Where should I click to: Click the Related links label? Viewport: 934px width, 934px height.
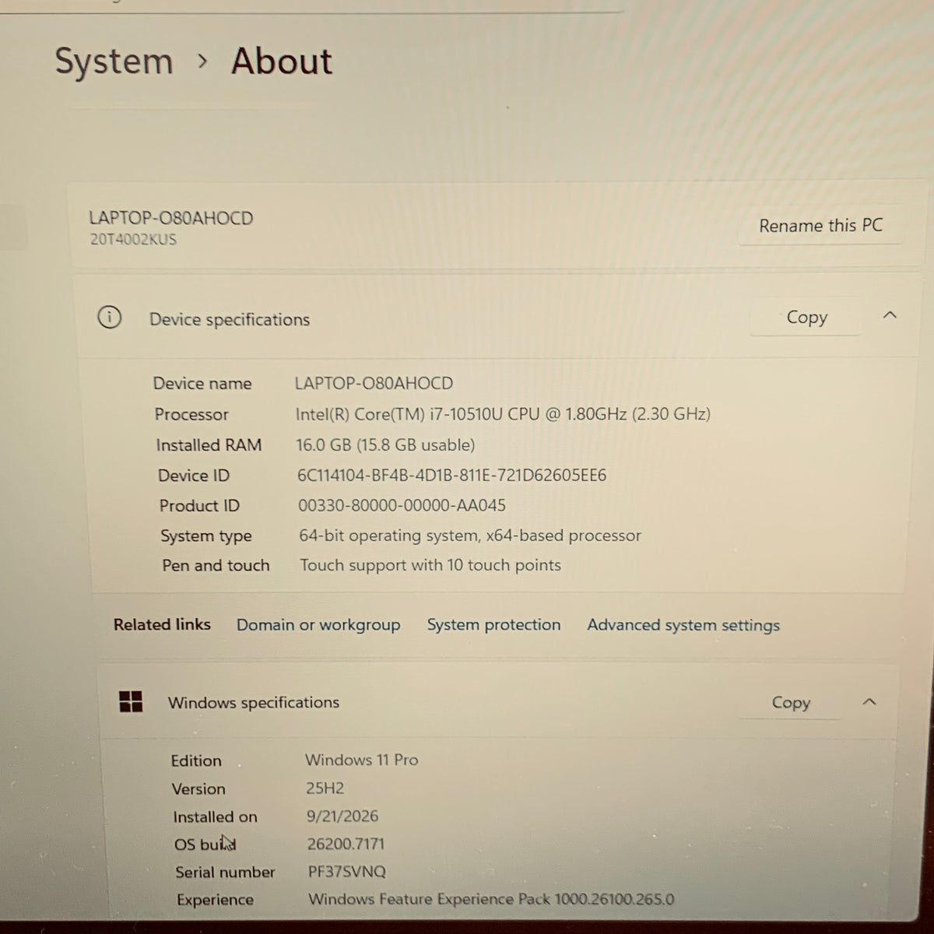click(162, 624)
